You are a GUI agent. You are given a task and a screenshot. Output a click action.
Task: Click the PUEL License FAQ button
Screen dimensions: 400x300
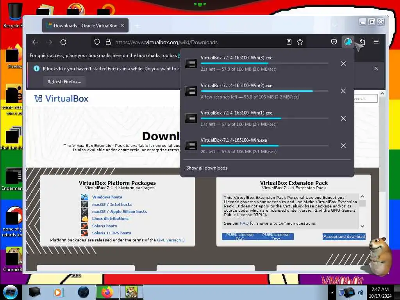coord(240,237)
